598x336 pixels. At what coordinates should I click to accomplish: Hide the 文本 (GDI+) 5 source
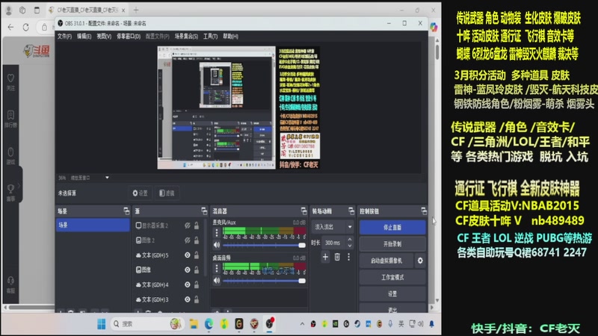coord(188,255)
